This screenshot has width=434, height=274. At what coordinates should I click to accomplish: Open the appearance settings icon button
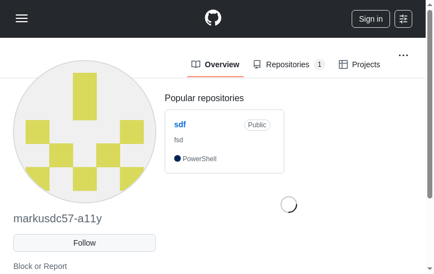click(x=403, y=19)
